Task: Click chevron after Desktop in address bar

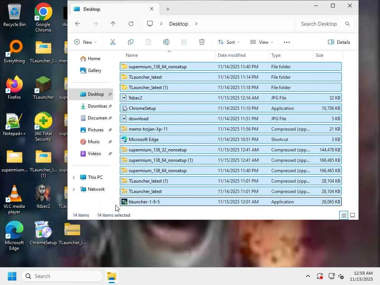Action: [196, 24]
